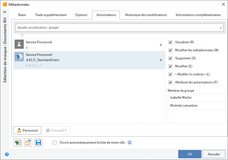Switch to Texte supplémentaire tab
This screenshot has height=160, width=228.
click(51, 15)
